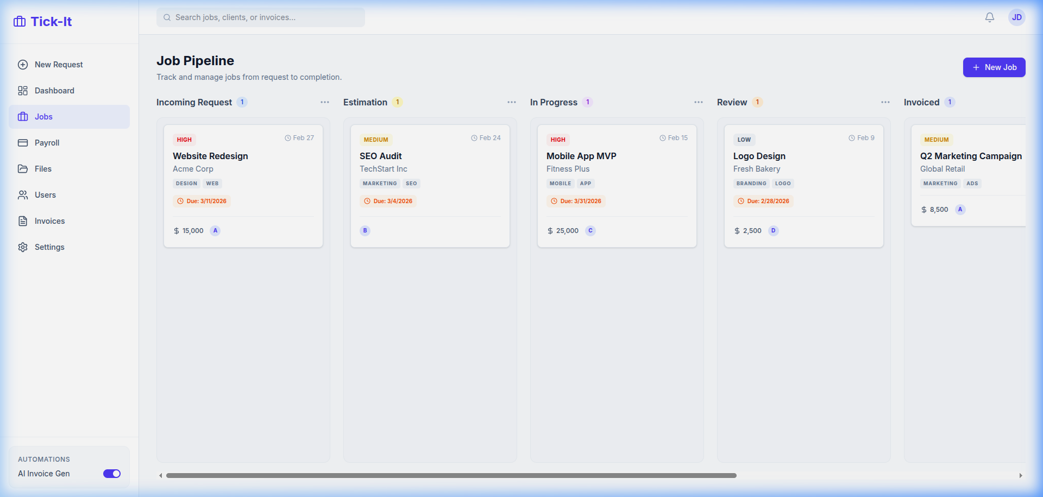Open the Estimation column three-dot menu
The height and width of the screenshot is (497, 1043).
[512, 102]
